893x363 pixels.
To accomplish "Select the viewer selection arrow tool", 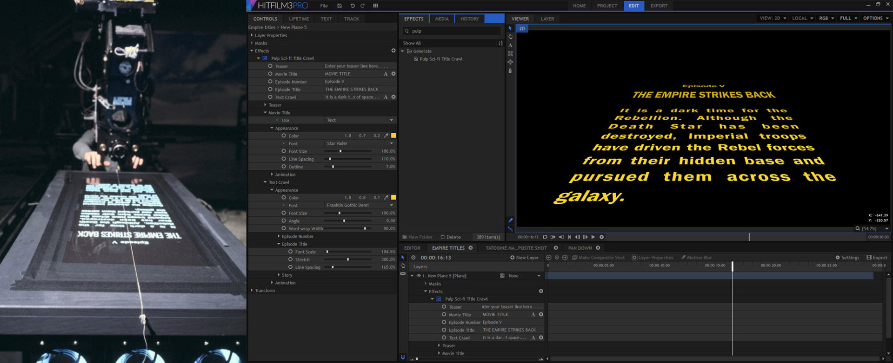I will [510, 28].
